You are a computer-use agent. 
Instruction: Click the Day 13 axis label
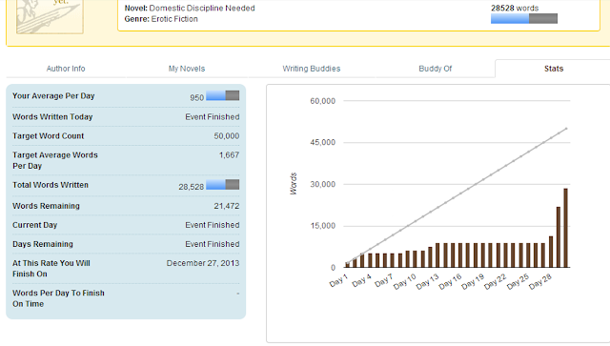(428, 282)
